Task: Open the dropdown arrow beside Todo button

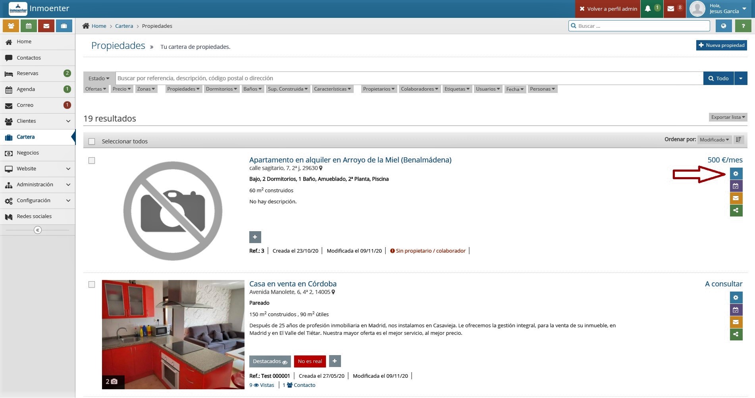Action: click(741, 78)
